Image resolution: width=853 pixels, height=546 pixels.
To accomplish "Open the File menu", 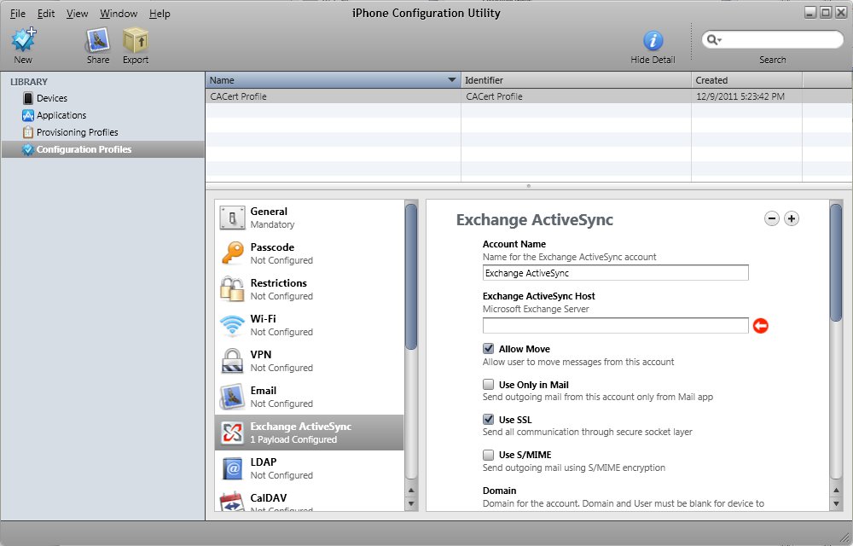I will 18,14.
